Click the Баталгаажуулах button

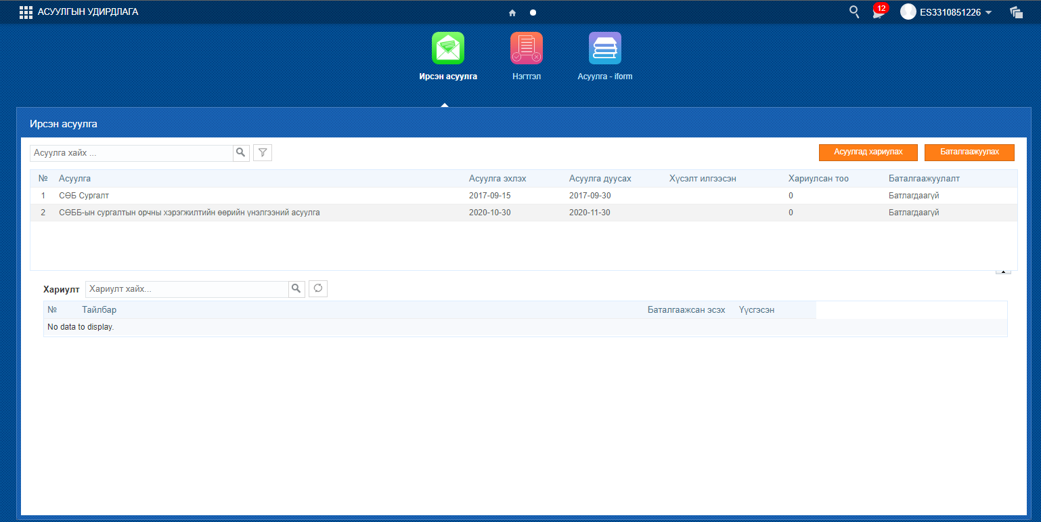coord(969,152)
